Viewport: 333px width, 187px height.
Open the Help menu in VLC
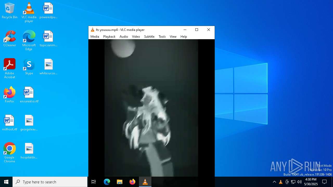pos(184,37)
